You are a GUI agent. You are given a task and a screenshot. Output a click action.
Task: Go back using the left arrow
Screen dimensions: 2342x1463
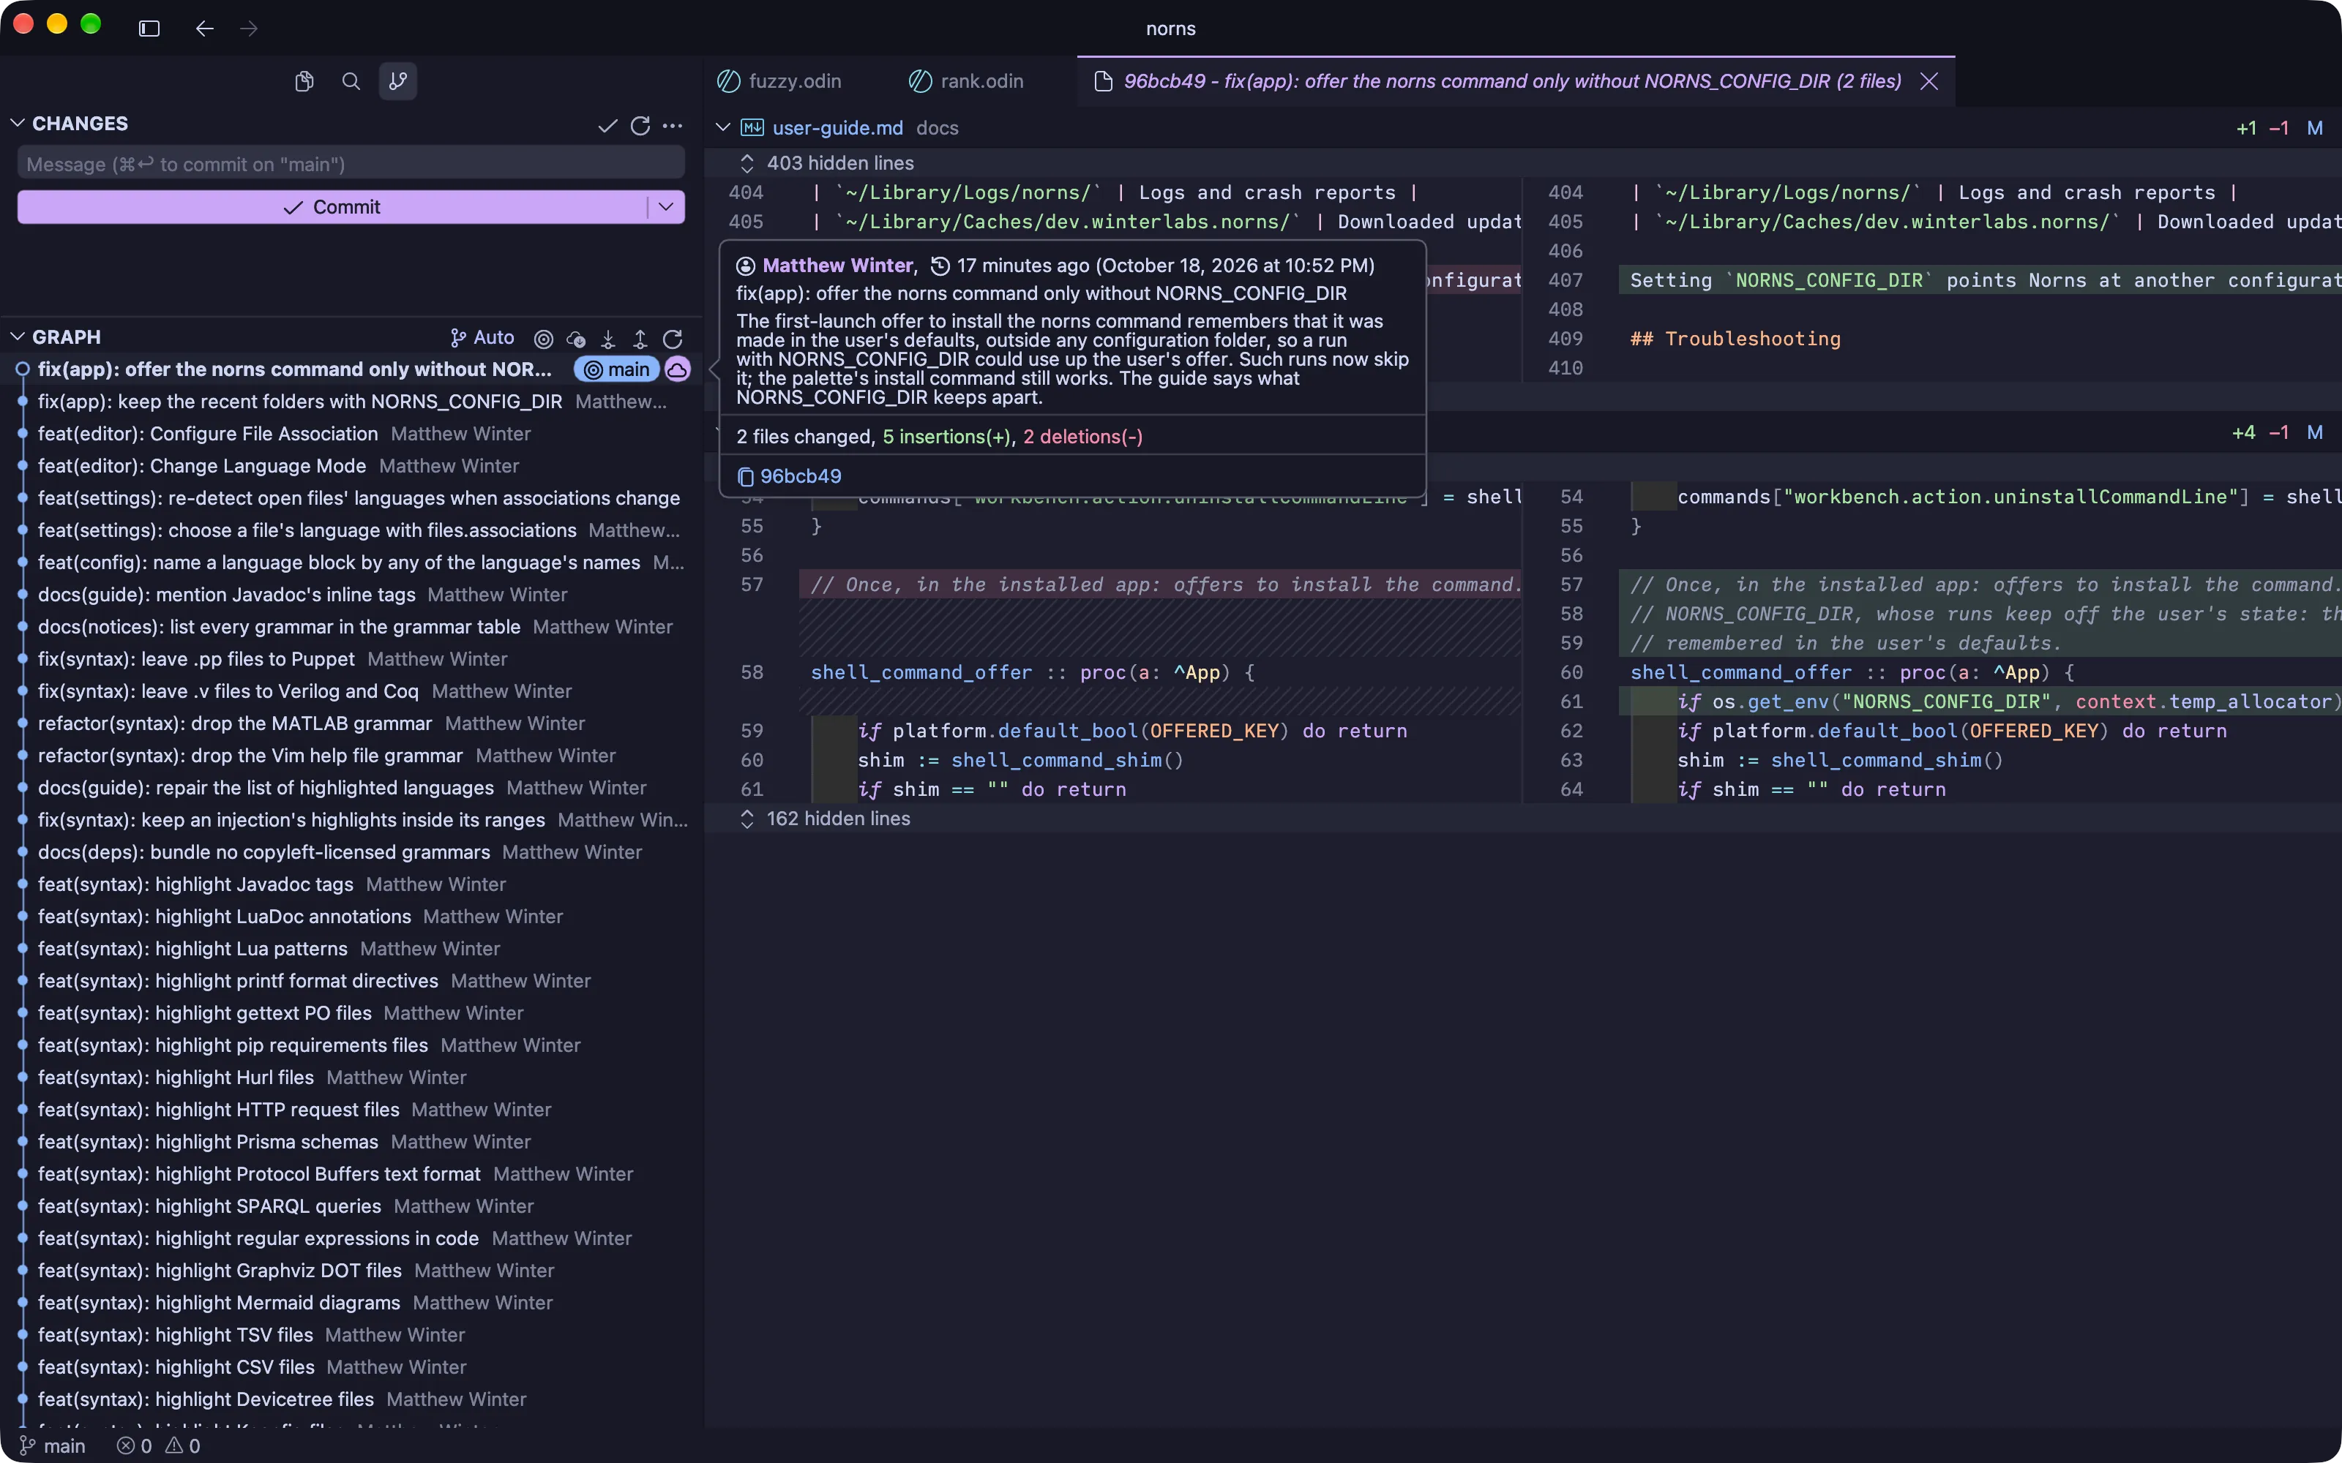[204, 28]
